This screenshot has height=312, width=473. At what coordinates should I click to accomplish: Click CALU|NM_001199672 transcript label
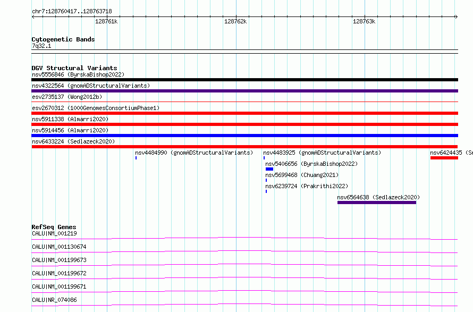tap(59, 273)
